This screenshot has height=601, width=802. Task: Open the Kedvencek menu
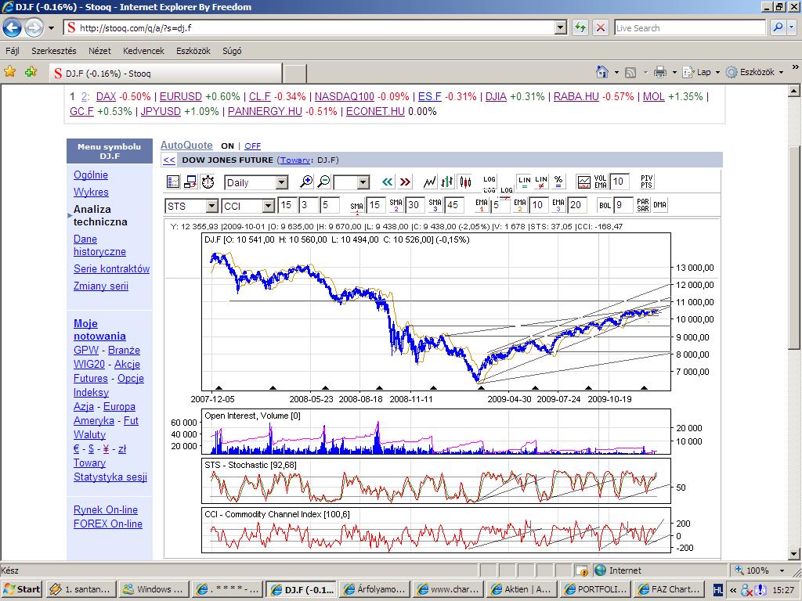click(144, 51)
